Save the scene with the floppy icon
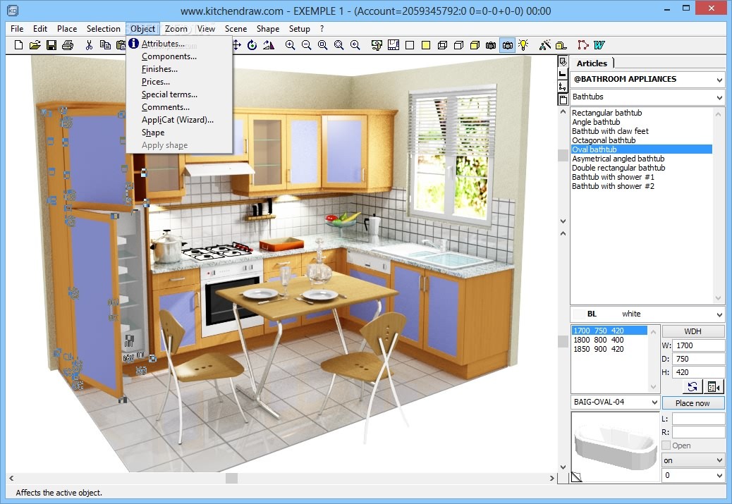 click(x=51, y=45)
